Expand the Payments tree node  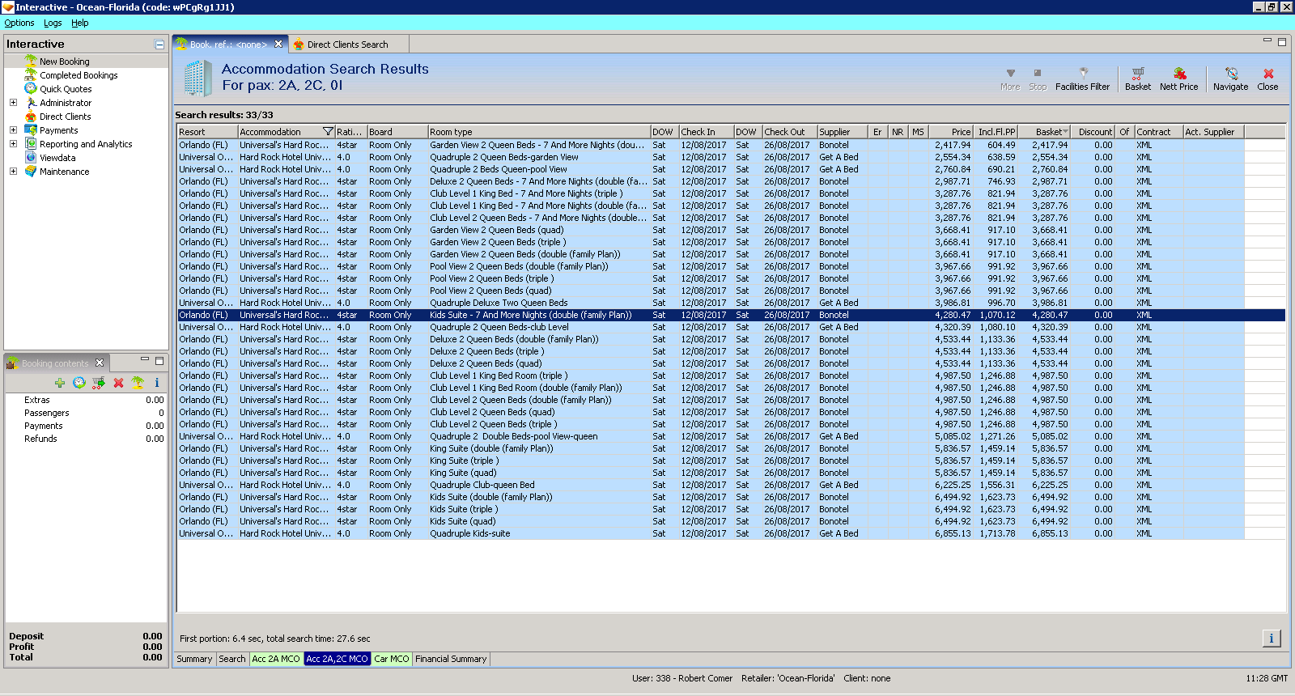click(x=13, y=130)
